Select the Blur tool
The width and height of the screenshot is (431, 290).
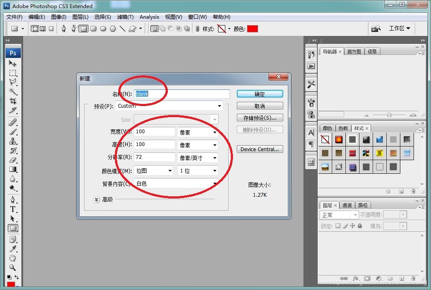[13, 179]
